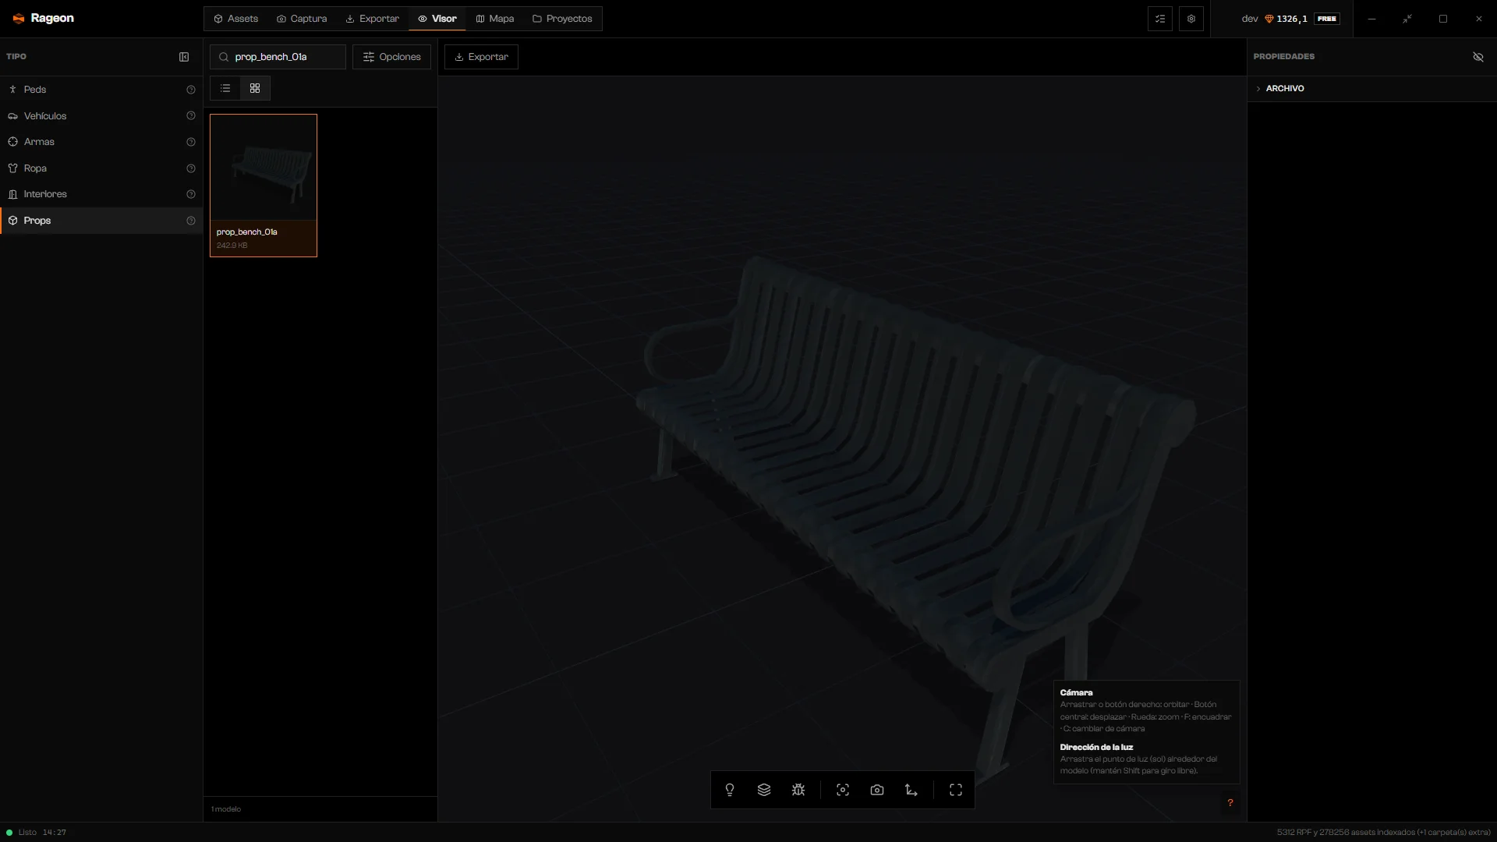Enter fullscreen with the expand corners icon
Image resolution: width=1497 pixels, height=842 pixels.
pos(956,790)
